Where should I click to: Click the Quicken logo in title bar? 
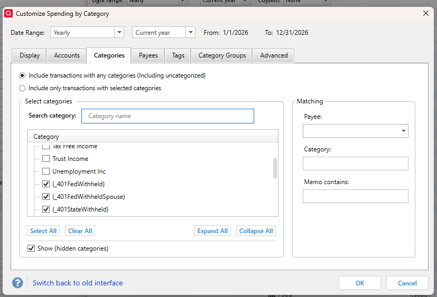(8, 13)
